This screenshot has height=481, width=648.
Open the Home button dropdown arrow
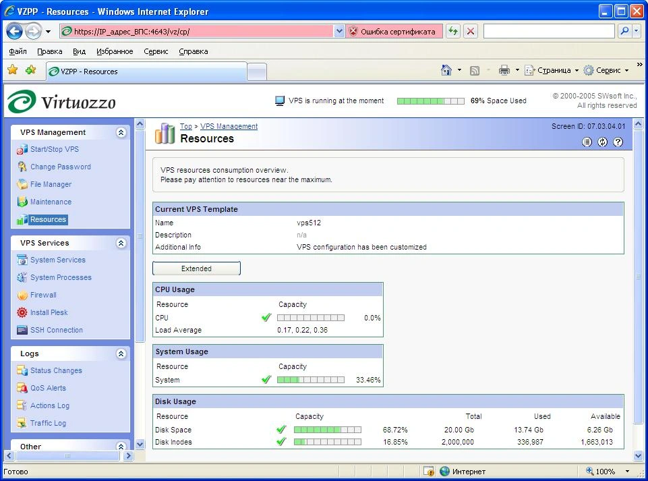click(459, 70)
